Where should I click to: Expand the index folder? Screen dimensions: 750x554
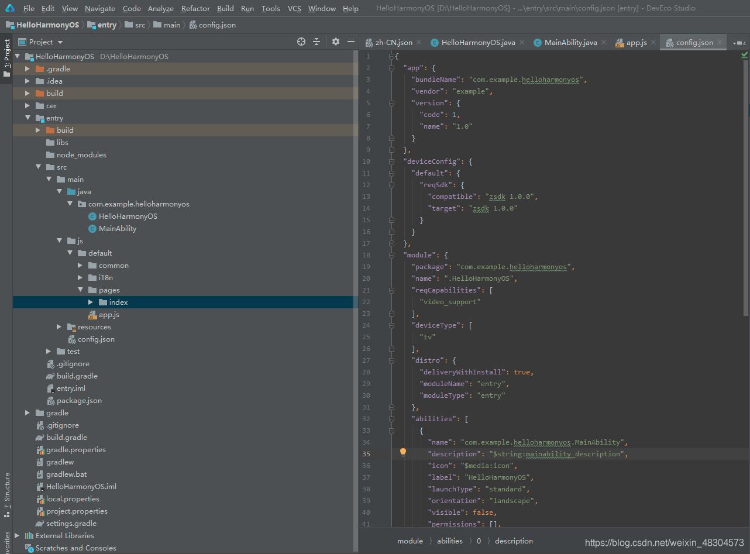[x=91, y=302]
